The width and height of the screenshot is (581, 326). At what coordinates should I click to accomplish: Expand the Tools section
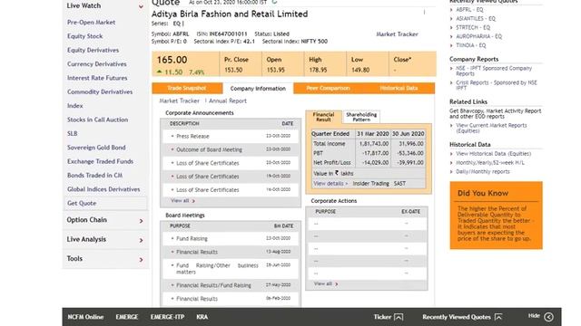(x=141, y=260)
